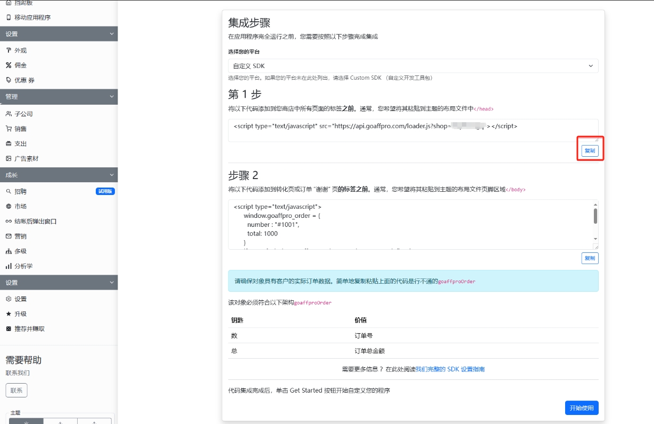Click the star icon for 升级
This screenshot has height=424, width=654.
click(x=9, y=314)
